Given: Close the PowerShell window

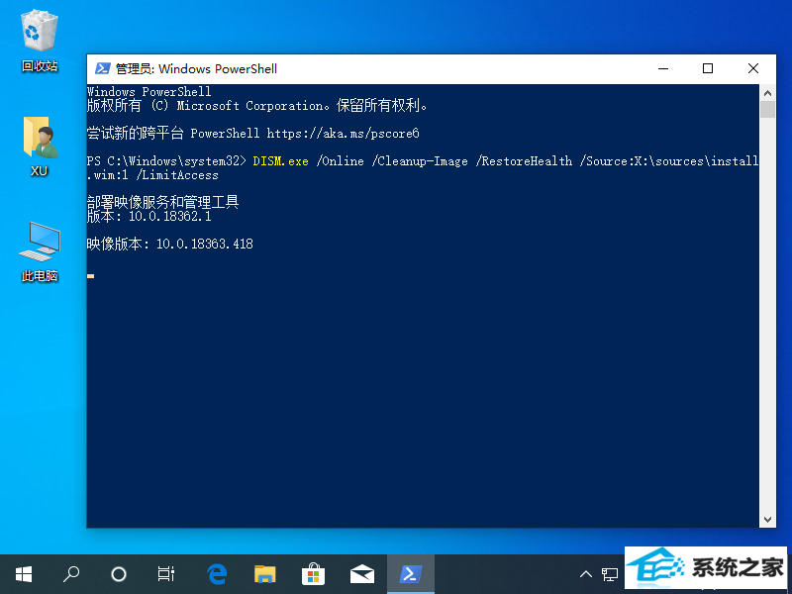Looking at the screenshot, I should [x=753, y=68].
